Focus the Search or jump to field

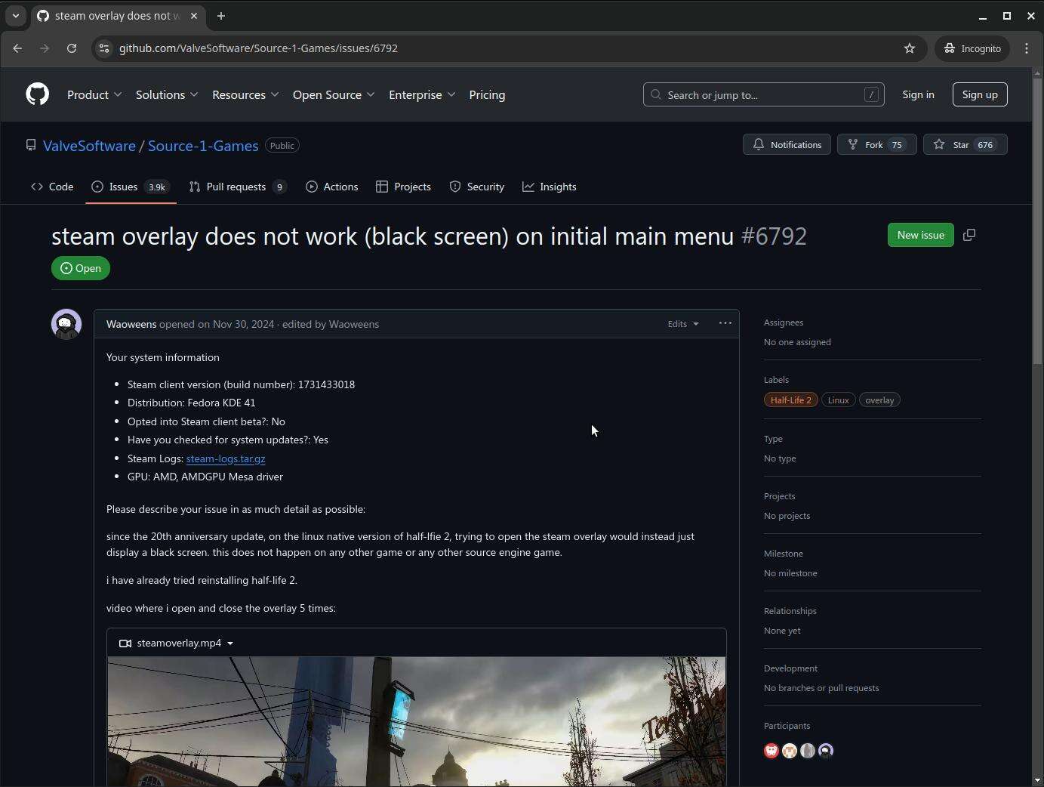click(762, 95)
